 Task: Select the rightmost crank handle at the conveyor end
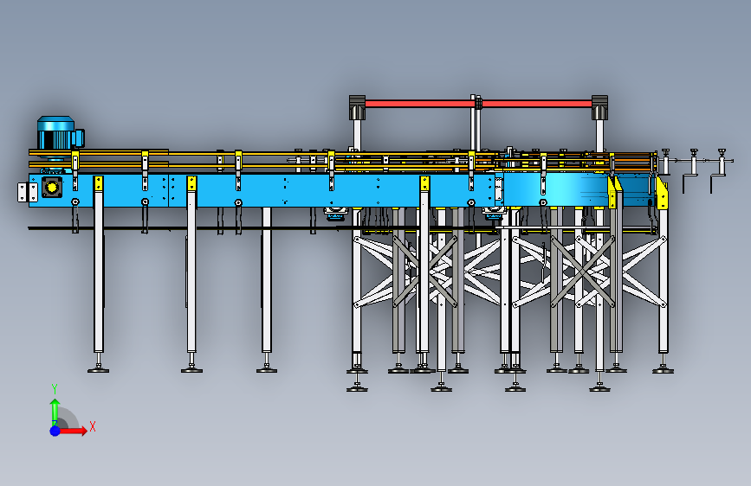click(x=721, y=169)
